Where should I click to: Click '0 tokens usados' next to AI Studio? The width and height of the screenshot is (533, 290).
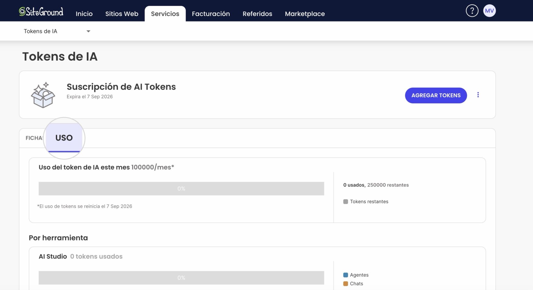[96, 256]
